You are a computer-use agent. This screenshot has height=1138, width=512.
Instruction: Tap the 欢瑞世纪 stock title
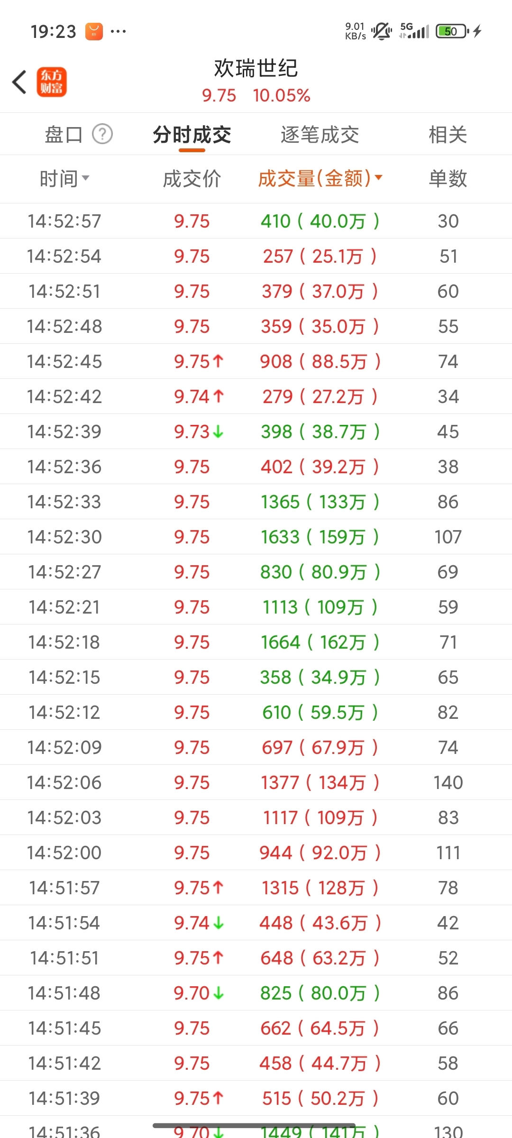256,68
